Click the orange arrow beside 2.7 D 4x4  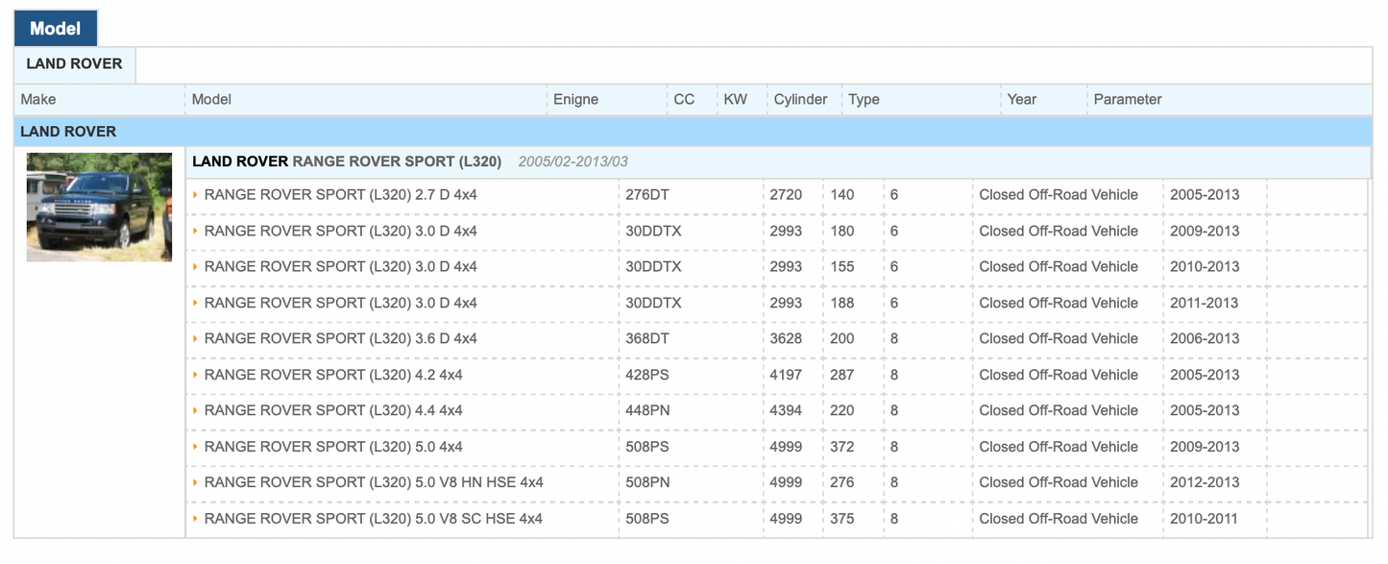tap(196, 195)
